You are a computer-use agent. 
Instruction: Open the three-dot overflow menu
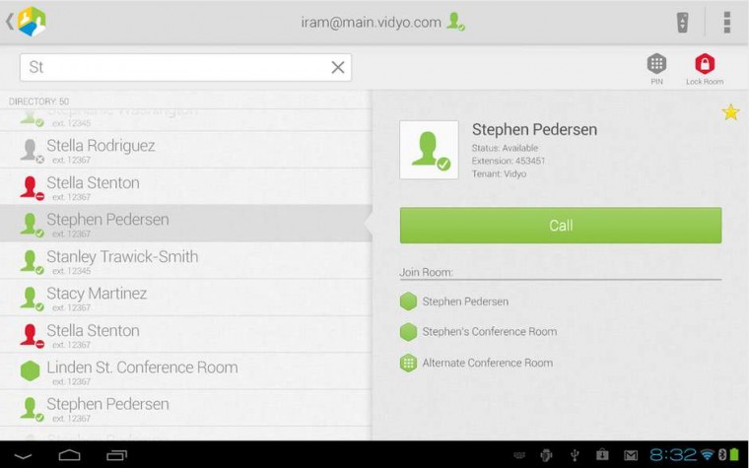click(726, 22)
